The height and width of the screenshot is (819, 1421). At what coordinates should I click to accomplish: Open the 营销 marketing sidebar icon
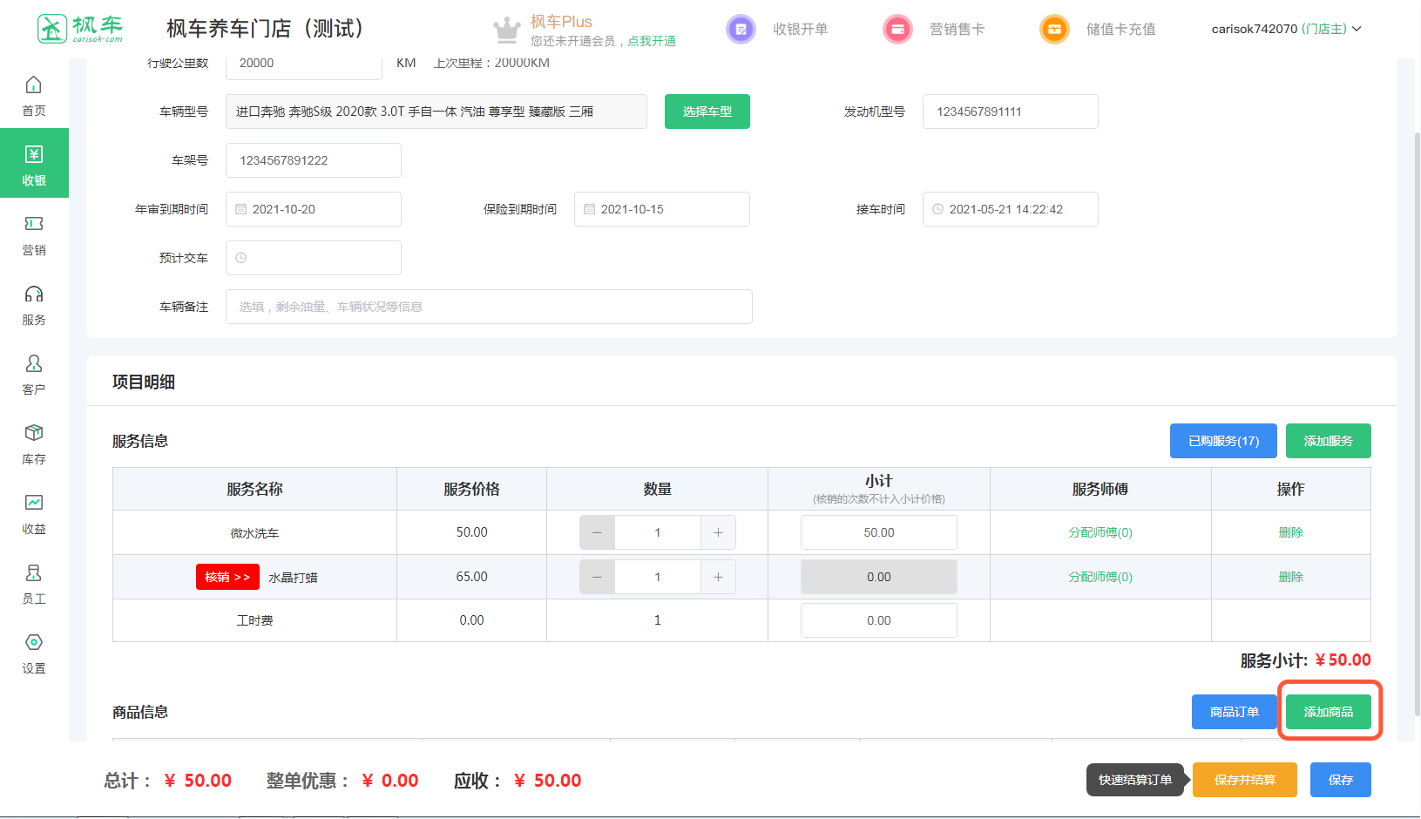34,235
